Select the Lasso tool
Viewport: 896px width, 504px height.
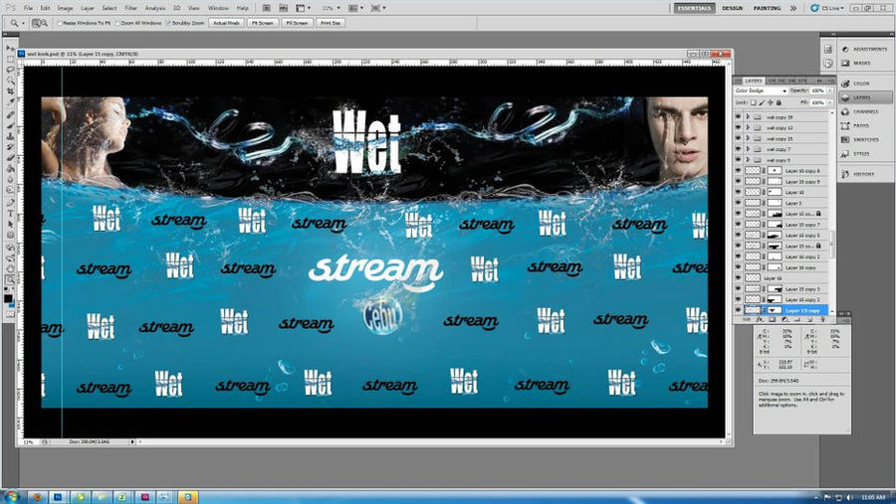[x=10, y=70]
